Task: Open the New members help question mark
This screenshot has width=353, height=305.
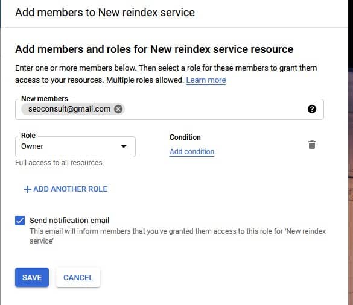Action: pyautogui.click(x=312, y=109)
